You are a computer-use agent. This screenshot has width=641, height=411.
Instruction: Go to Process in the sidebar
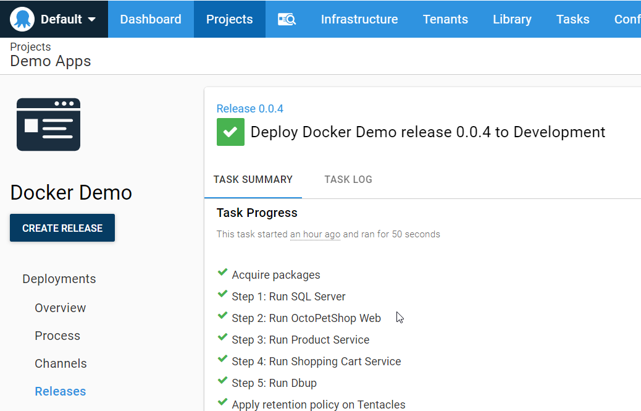coord(57,336)
